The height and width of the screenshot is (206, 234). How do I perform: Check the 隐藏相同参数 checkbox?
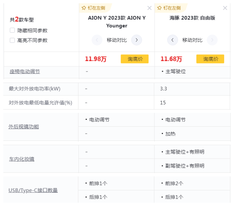12,30
